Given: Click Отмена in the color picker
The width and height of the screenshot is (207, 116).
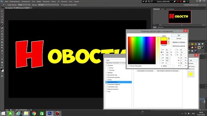Looking at the screenshot, I should [x=179, y=39].
